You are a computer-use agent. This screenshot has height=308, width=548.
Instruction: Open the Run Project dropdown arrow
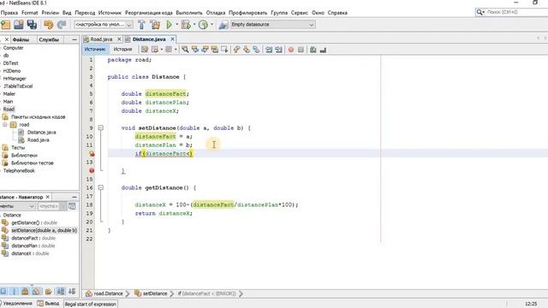pyautogui.click(x=177, y=25)
